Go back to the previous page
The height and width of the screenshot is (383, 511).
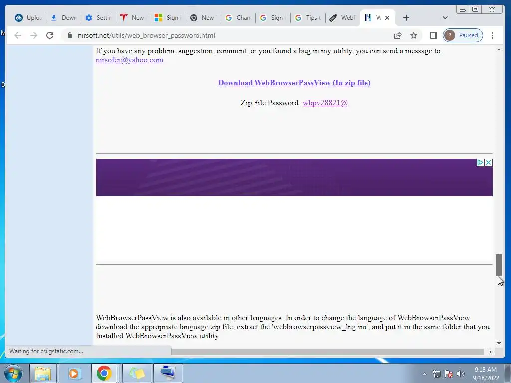(x=18, y=35)
